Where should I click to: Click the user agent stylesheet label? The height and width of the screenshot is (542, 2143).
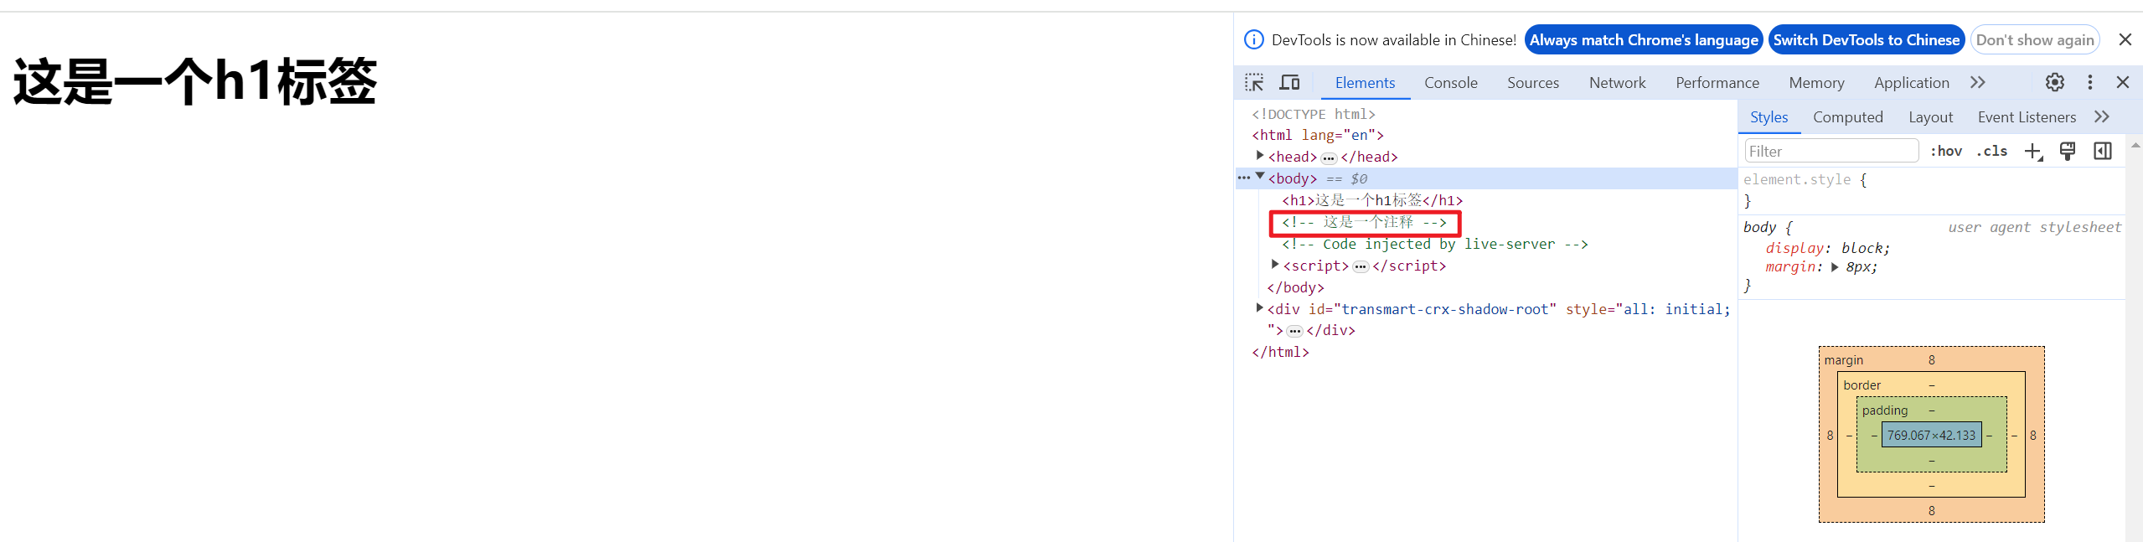[2034, 227]
